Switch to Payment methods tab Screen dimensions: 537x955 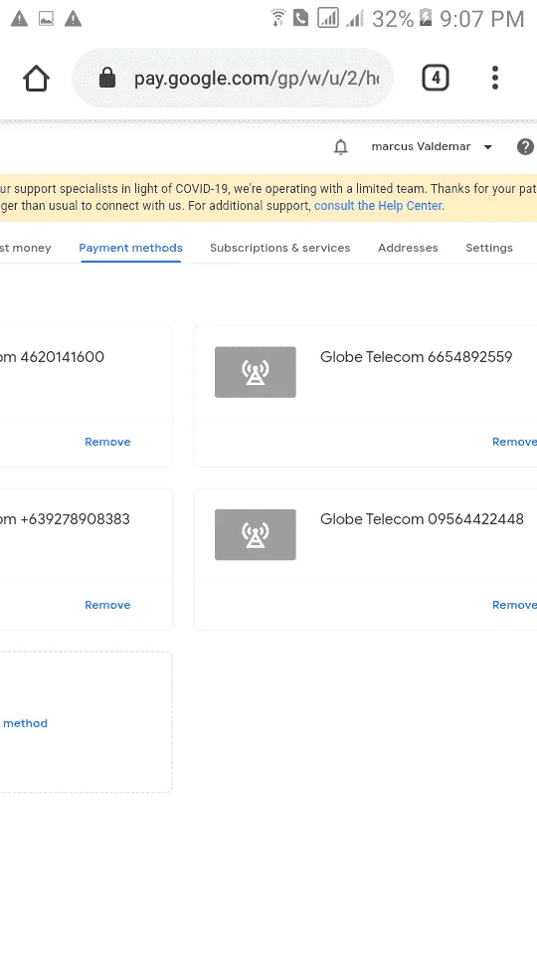(x=130, y=248)
